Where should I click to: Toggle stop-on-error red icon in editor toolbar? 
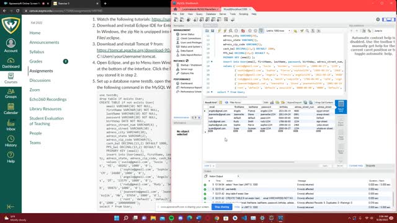(243, 31)
